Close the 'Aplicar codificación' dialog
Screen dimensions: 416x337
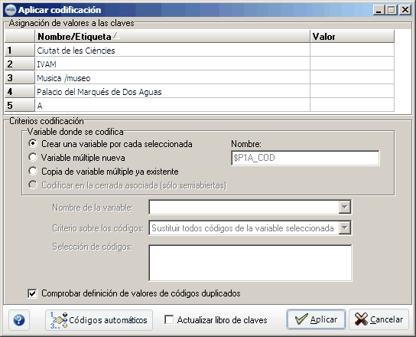pos(405,10)
